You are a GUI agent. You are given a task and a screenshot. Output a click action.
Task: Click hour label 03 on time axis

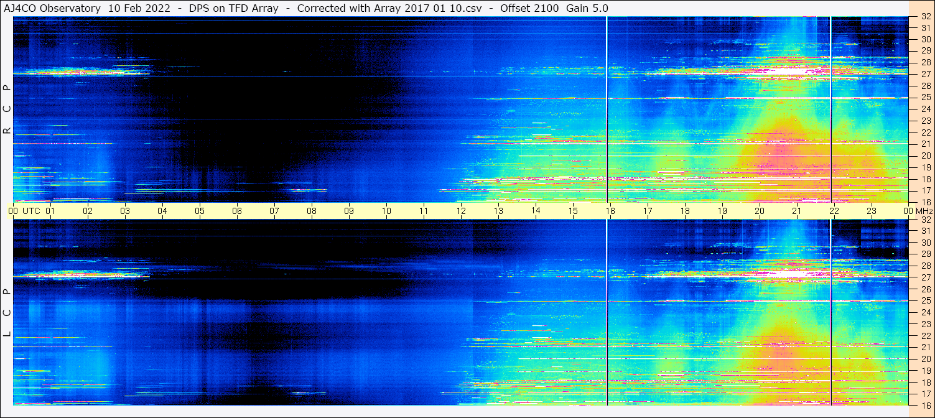(x=125, y=211)
